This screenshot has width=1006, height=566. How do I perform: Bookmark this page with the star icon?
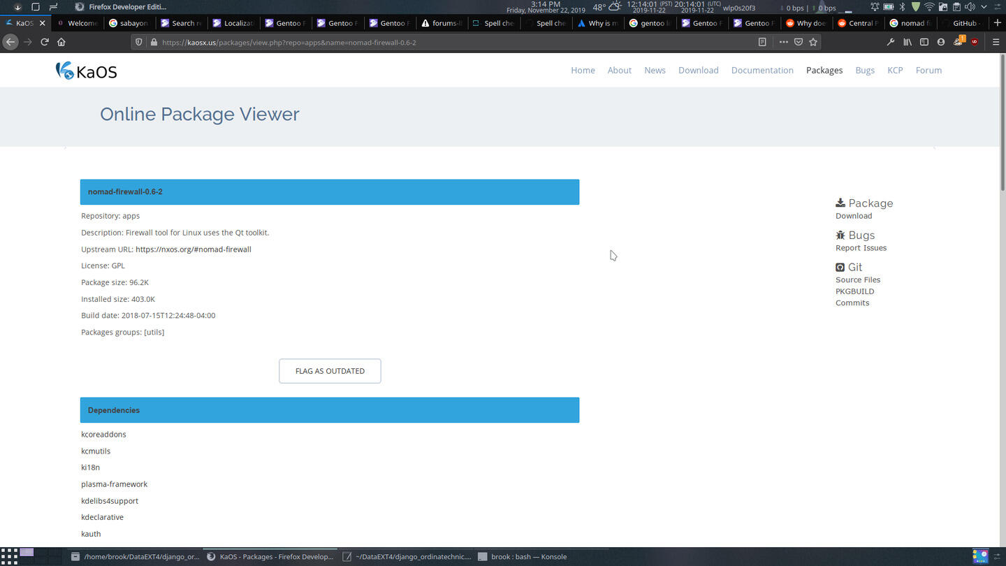coord(813,42)
